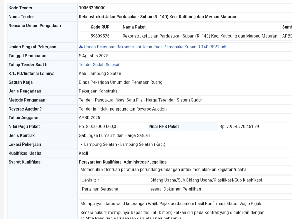
Task: Open the Uraian Pekerjaan Rekonstruksi Jalan PDF link
Action: 155,47
